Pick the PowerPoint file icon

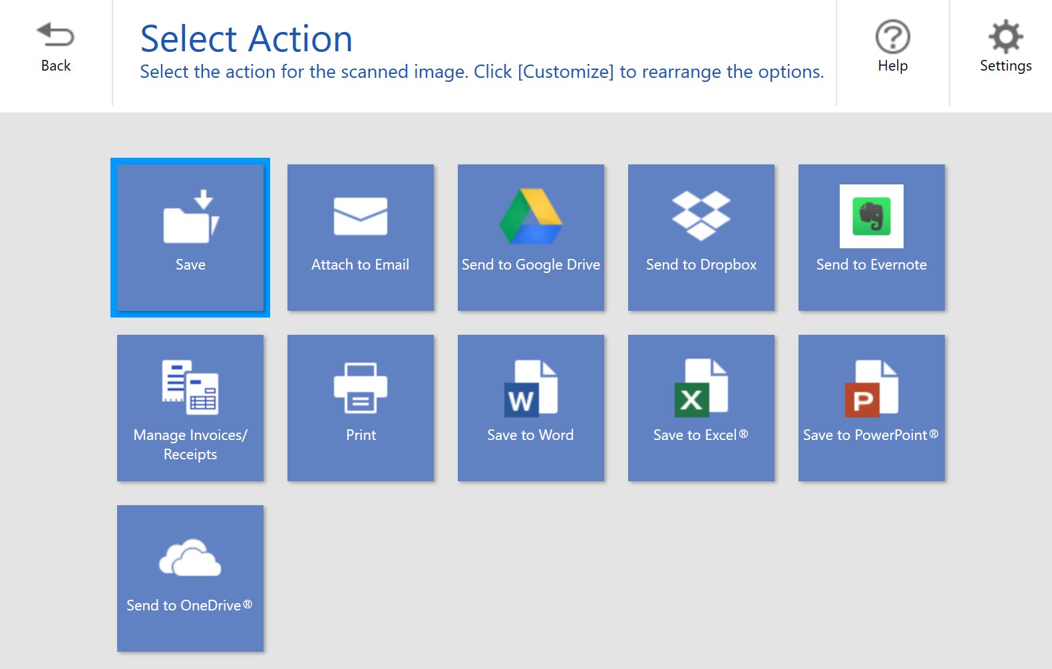click(x=871, y=388)
